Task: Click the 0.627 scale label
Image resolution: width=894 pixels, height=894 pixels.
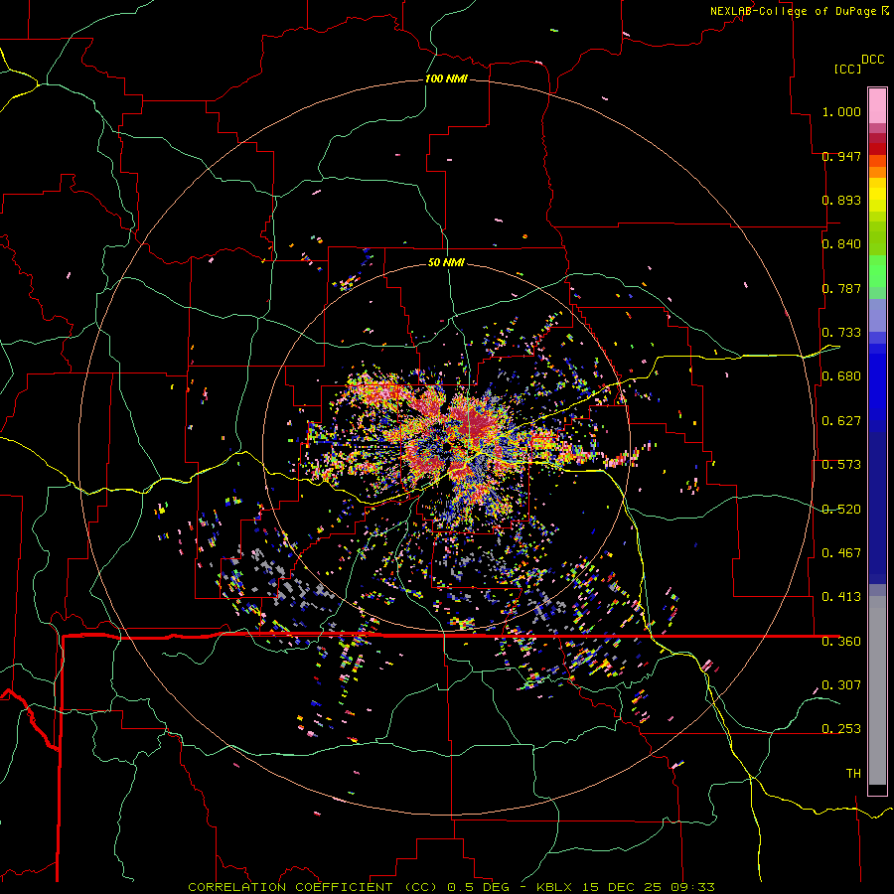Action: 841,421
